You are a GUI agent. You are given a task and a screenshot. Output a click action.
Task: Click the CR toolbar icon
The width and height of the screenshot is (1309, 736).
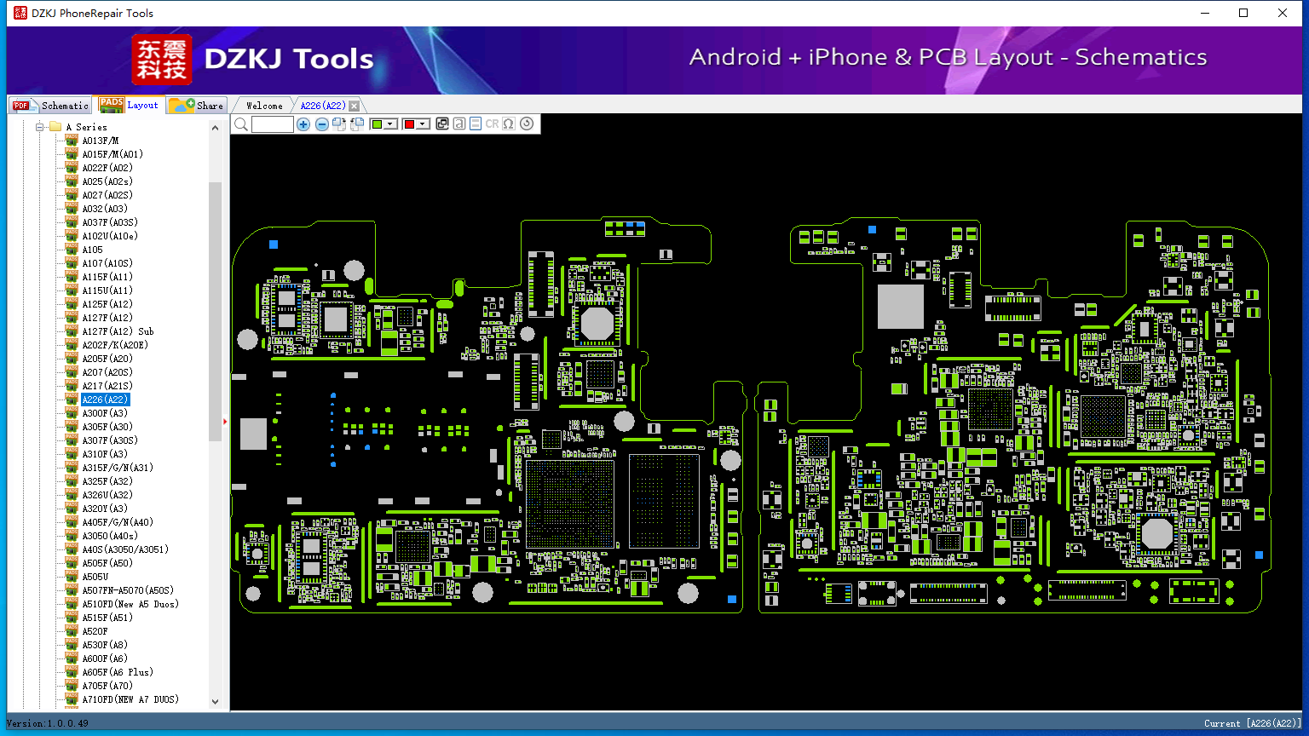492,124
